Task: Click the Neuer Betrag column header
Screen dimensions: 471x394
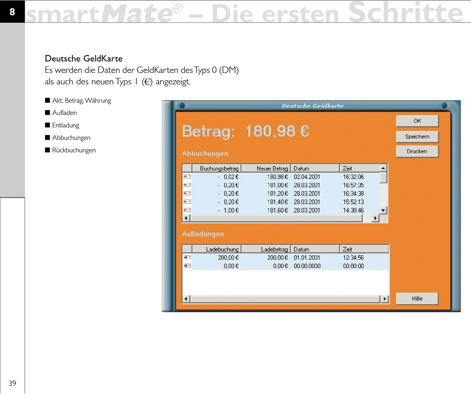Action: tap(266, 168)
